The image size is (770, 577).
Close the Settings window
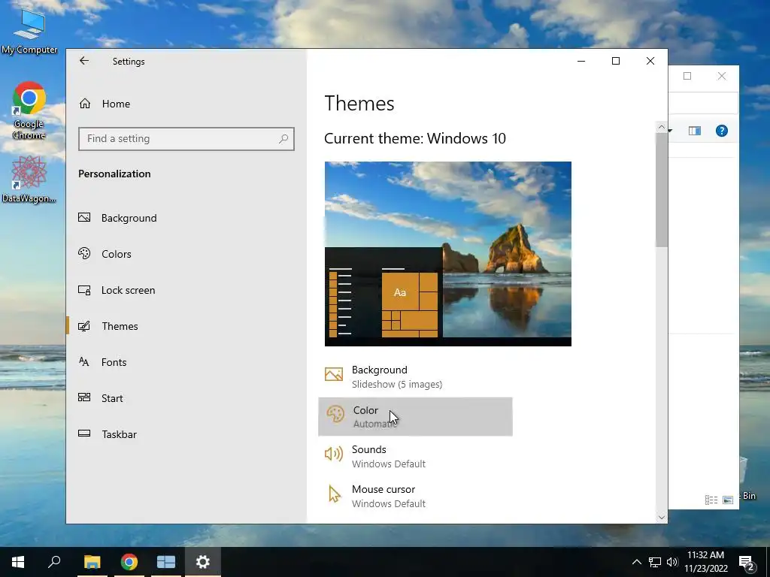click(x=650, y=61)
